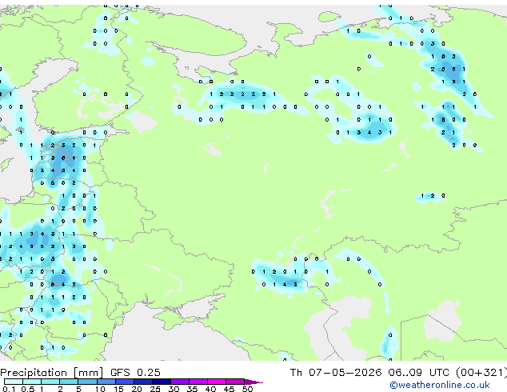Click the legend value label '30'

click(174, 389)
